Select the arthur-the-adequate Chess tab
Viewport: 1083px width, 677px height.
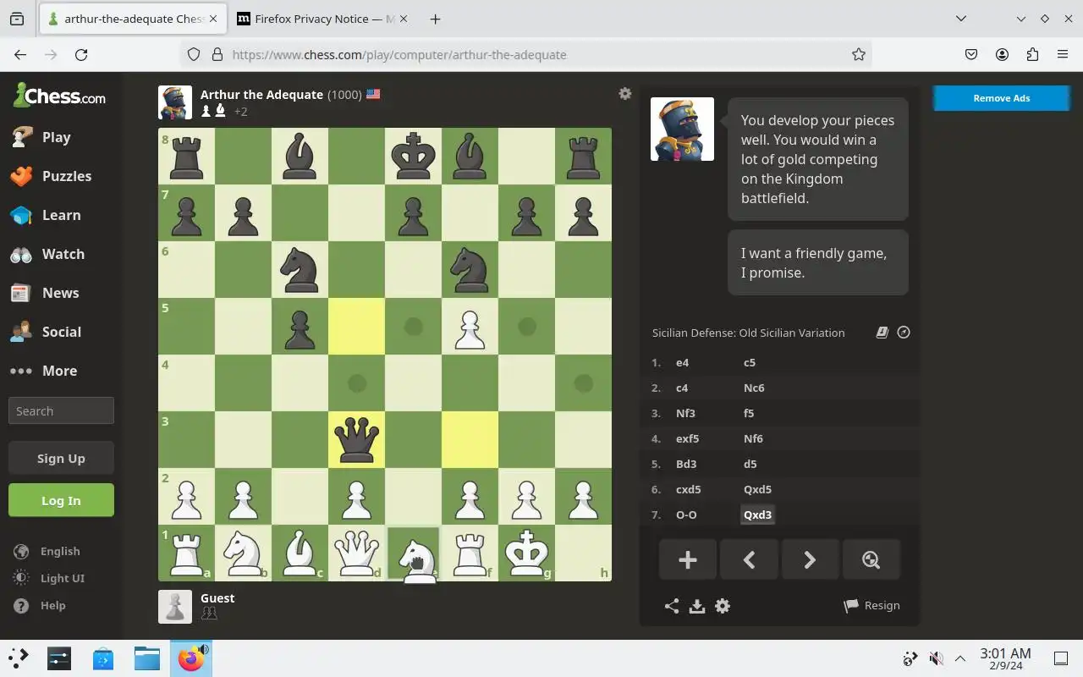click(x=132, y=19)
